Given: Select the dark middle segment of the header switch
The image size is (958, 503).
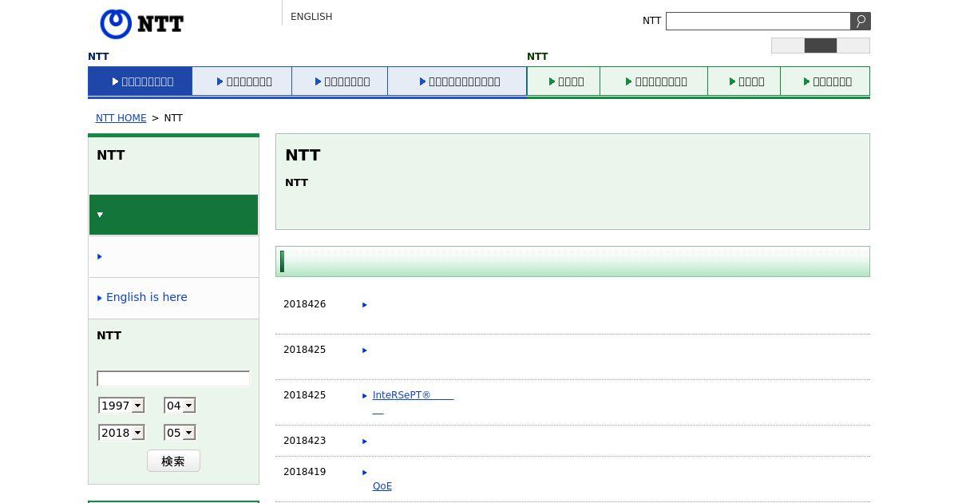Looking at the screenshot, I should click(x=821, y=46).
